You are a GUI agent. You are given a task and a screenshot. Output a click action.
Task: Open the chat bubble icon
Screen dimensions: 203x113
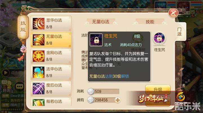[x=19, y=86]
